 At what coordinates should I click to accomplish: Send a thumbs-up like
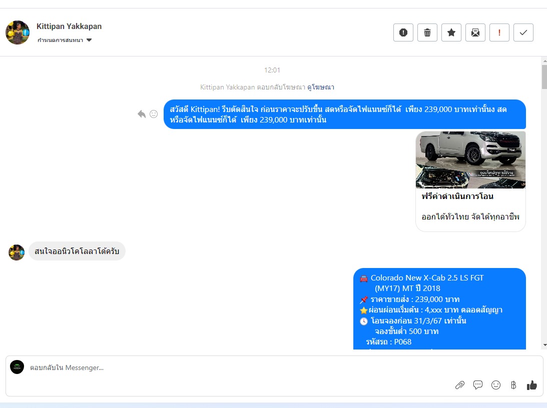click(531, 385)
